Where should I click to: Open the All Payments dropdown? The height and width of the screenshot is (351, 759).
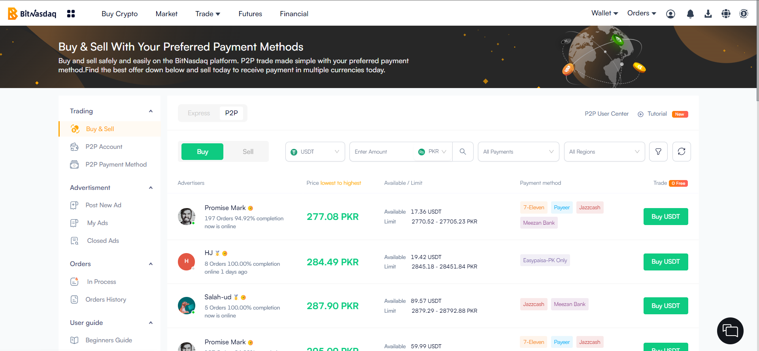(x=518, y=152)
